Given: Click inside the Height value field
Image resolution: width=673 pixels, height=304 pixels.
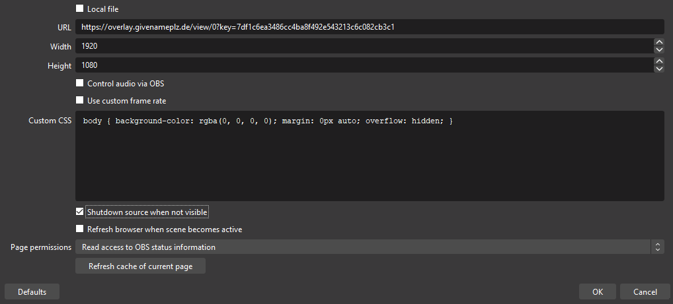Looking at the screenshot, I should click(x=364, y=66).
